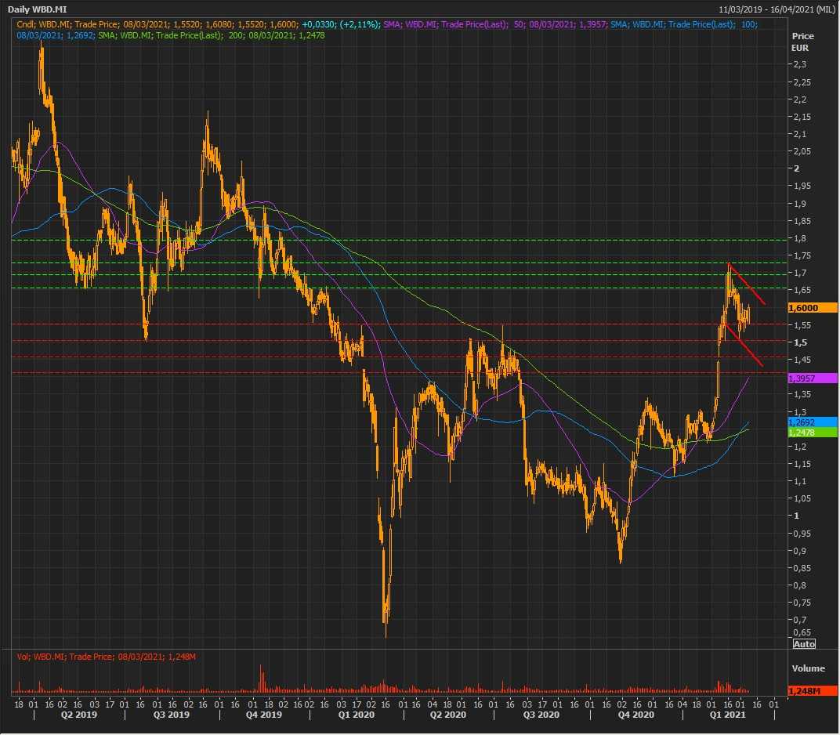The height and width of the screenshot is (735, 840).
Task: Select the date range 11/03/2019 - 16/04/2021 label
Action: point(776,9)
